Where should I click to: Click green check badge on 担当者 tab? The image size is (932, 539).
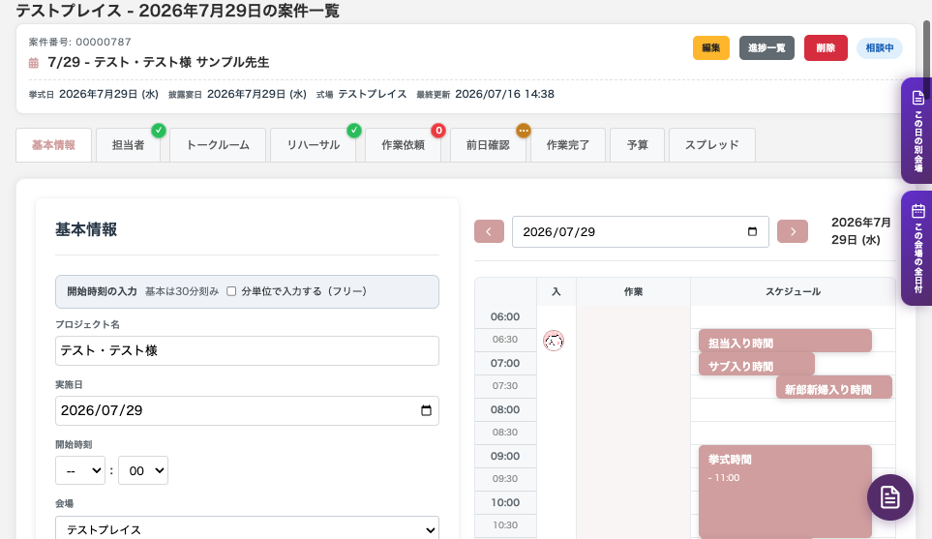coord(158,130)
